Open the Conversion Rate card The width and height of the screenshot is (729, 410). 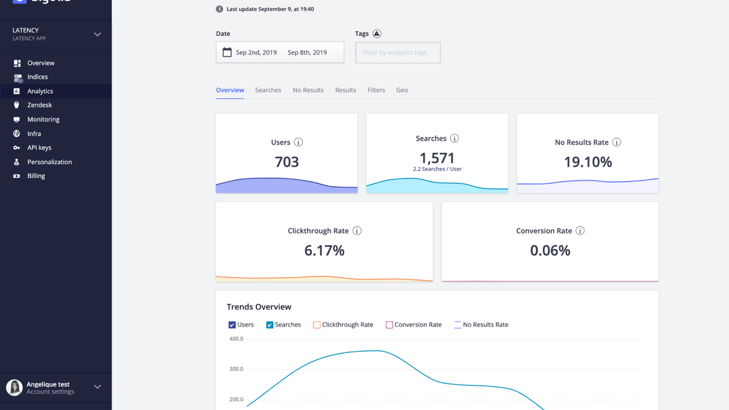tap(549, 241)
